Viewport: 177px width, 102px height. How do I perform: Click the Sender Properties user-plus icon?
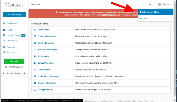(35, 63)
